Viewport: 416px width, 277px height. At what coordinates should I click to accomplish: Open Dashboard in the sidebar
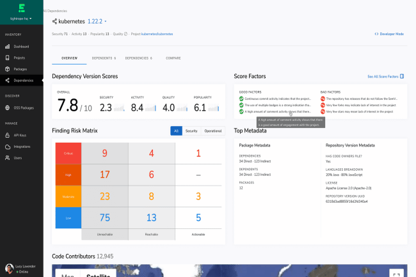pyautogui.click(x=22, y=47)
